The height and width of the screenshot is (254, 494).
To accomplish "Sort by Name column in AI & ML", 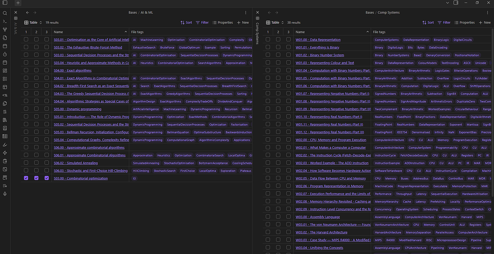I will tap(90, 32).
